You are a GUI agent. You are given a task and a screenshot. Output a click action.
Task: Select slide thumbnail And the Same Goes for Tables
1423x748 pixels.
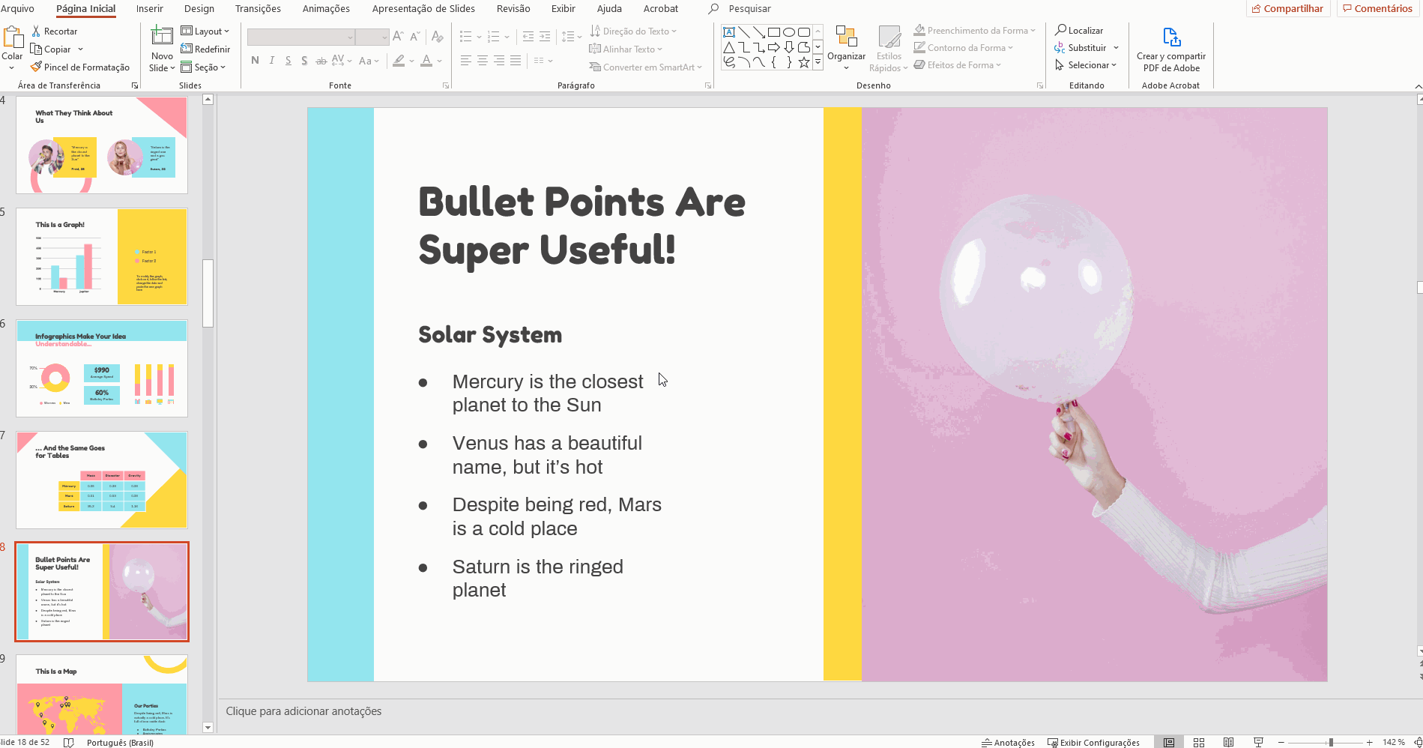(102, 480)
